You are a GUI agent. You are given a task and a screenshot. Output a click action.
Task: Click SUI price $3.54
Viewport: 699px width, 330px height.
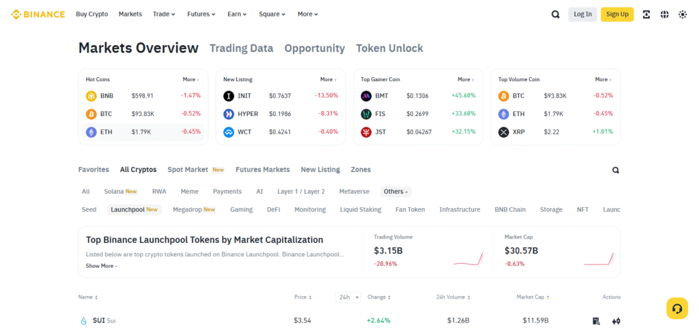tap(302, 320)
